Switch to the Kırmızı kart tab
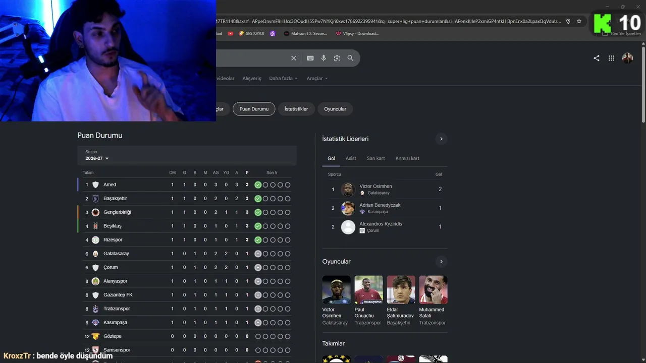Viewport: 646px width, 363px height. point(407,158)
